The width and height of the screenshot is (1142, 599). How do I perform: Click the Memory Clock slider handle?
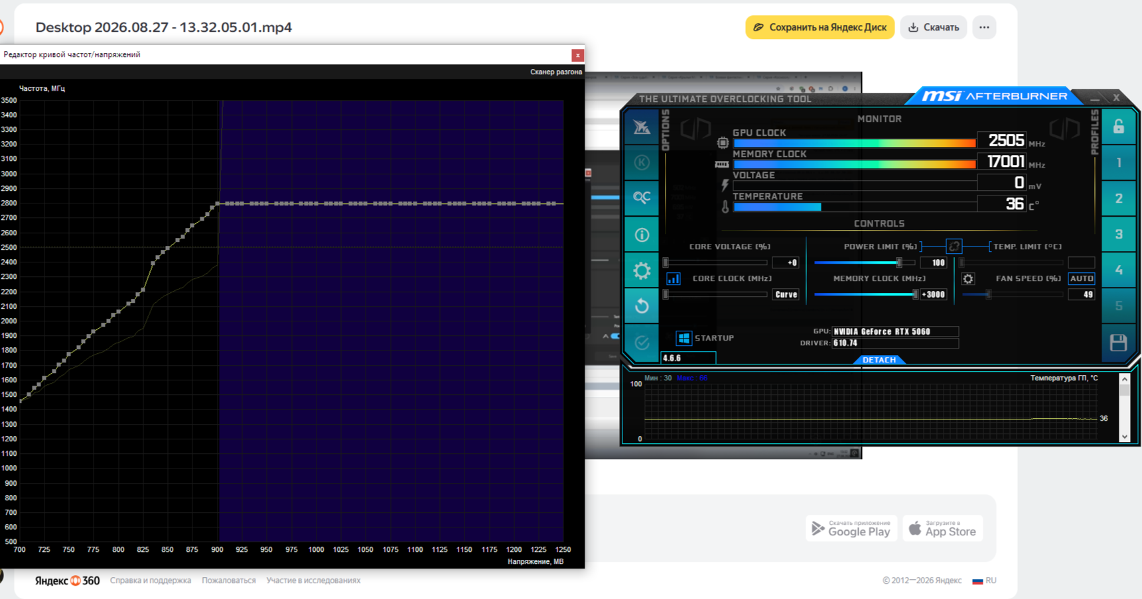pyautogui.click(x=916, y=294)
